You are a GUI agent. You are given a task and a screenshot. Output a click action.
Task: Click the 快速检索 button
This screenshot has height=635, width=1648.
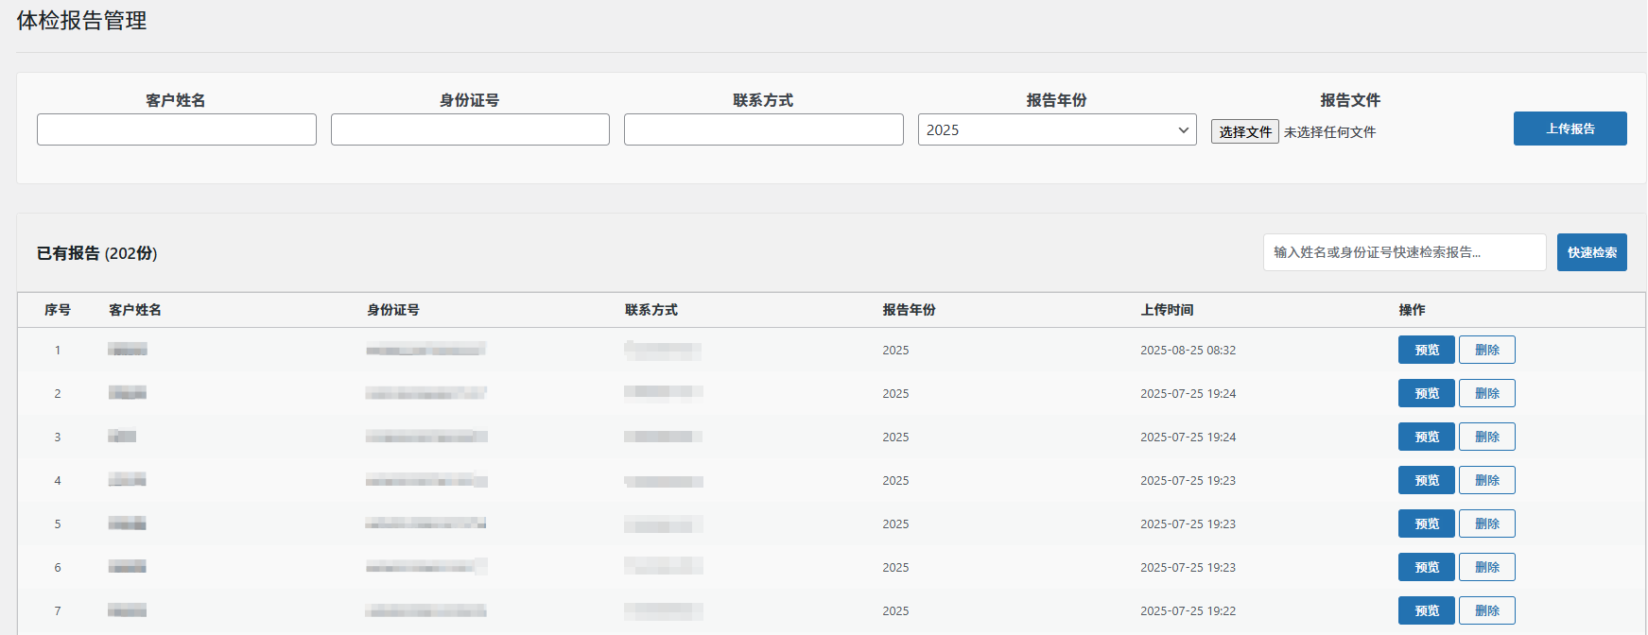coord(1591,252)
